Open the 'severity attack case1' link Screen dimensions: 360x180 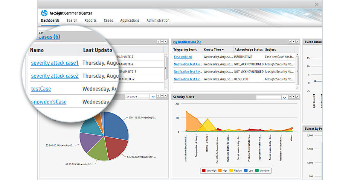[x=55, y=63]
